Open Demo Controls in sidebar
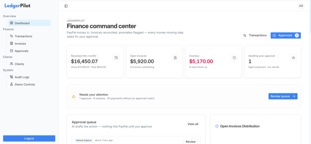This screenshot has width=311, height=144. 29,84
